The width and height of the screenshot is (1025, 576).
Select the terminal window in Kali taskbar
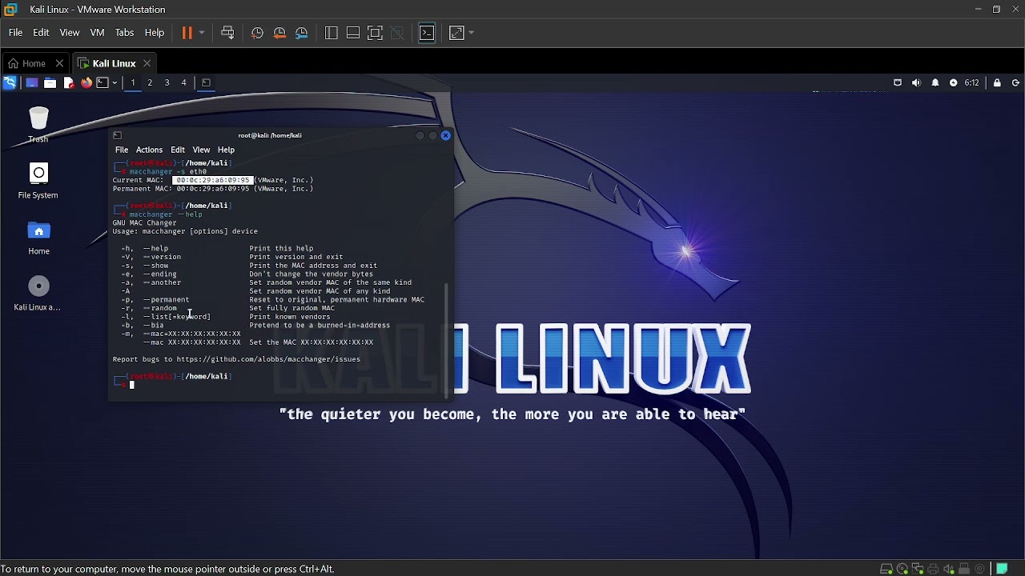point(206,82)
